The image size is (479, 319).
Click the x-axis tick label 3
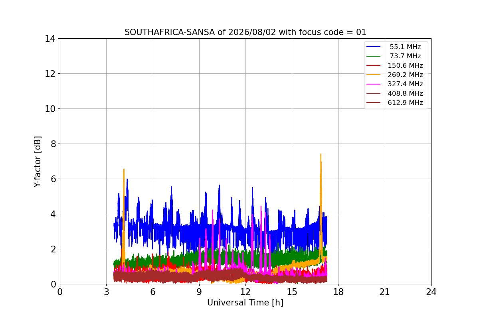[106, 292]
